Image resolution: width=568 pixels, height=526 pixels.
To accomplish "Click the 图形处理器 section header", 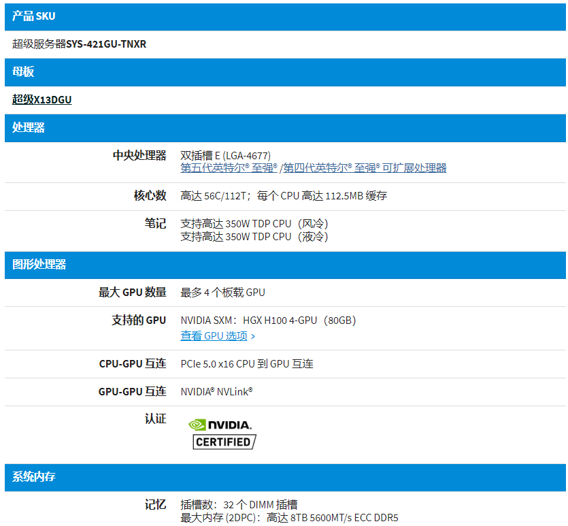I will (285, 265).
